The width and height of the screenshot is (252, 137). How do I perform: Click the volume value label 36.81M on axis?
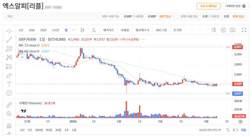point(239,116)
